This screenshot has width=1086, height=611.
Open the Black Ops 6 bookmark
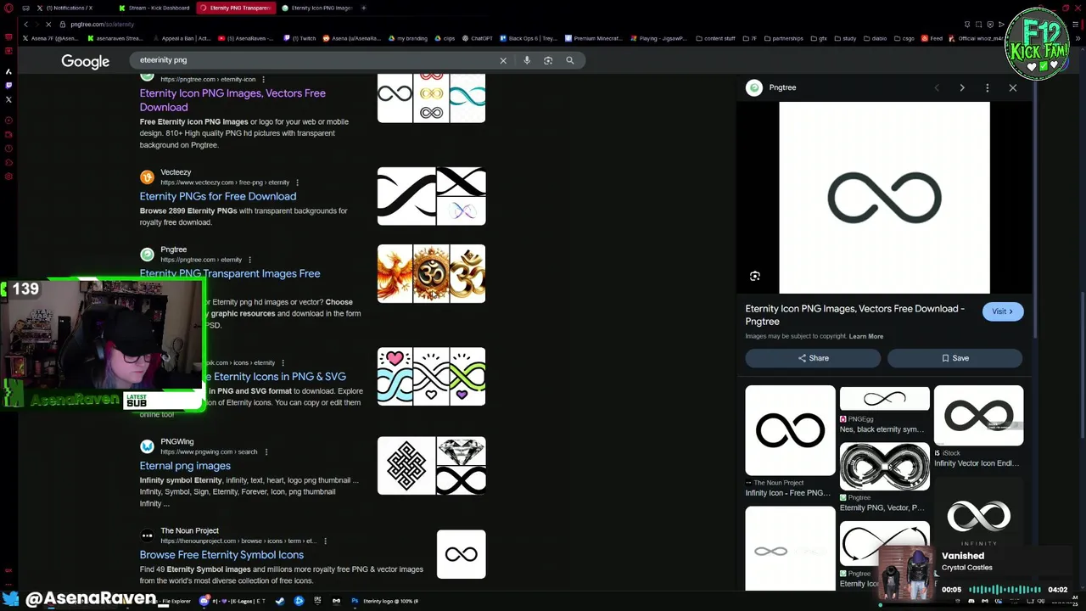(x=529, y=38)
